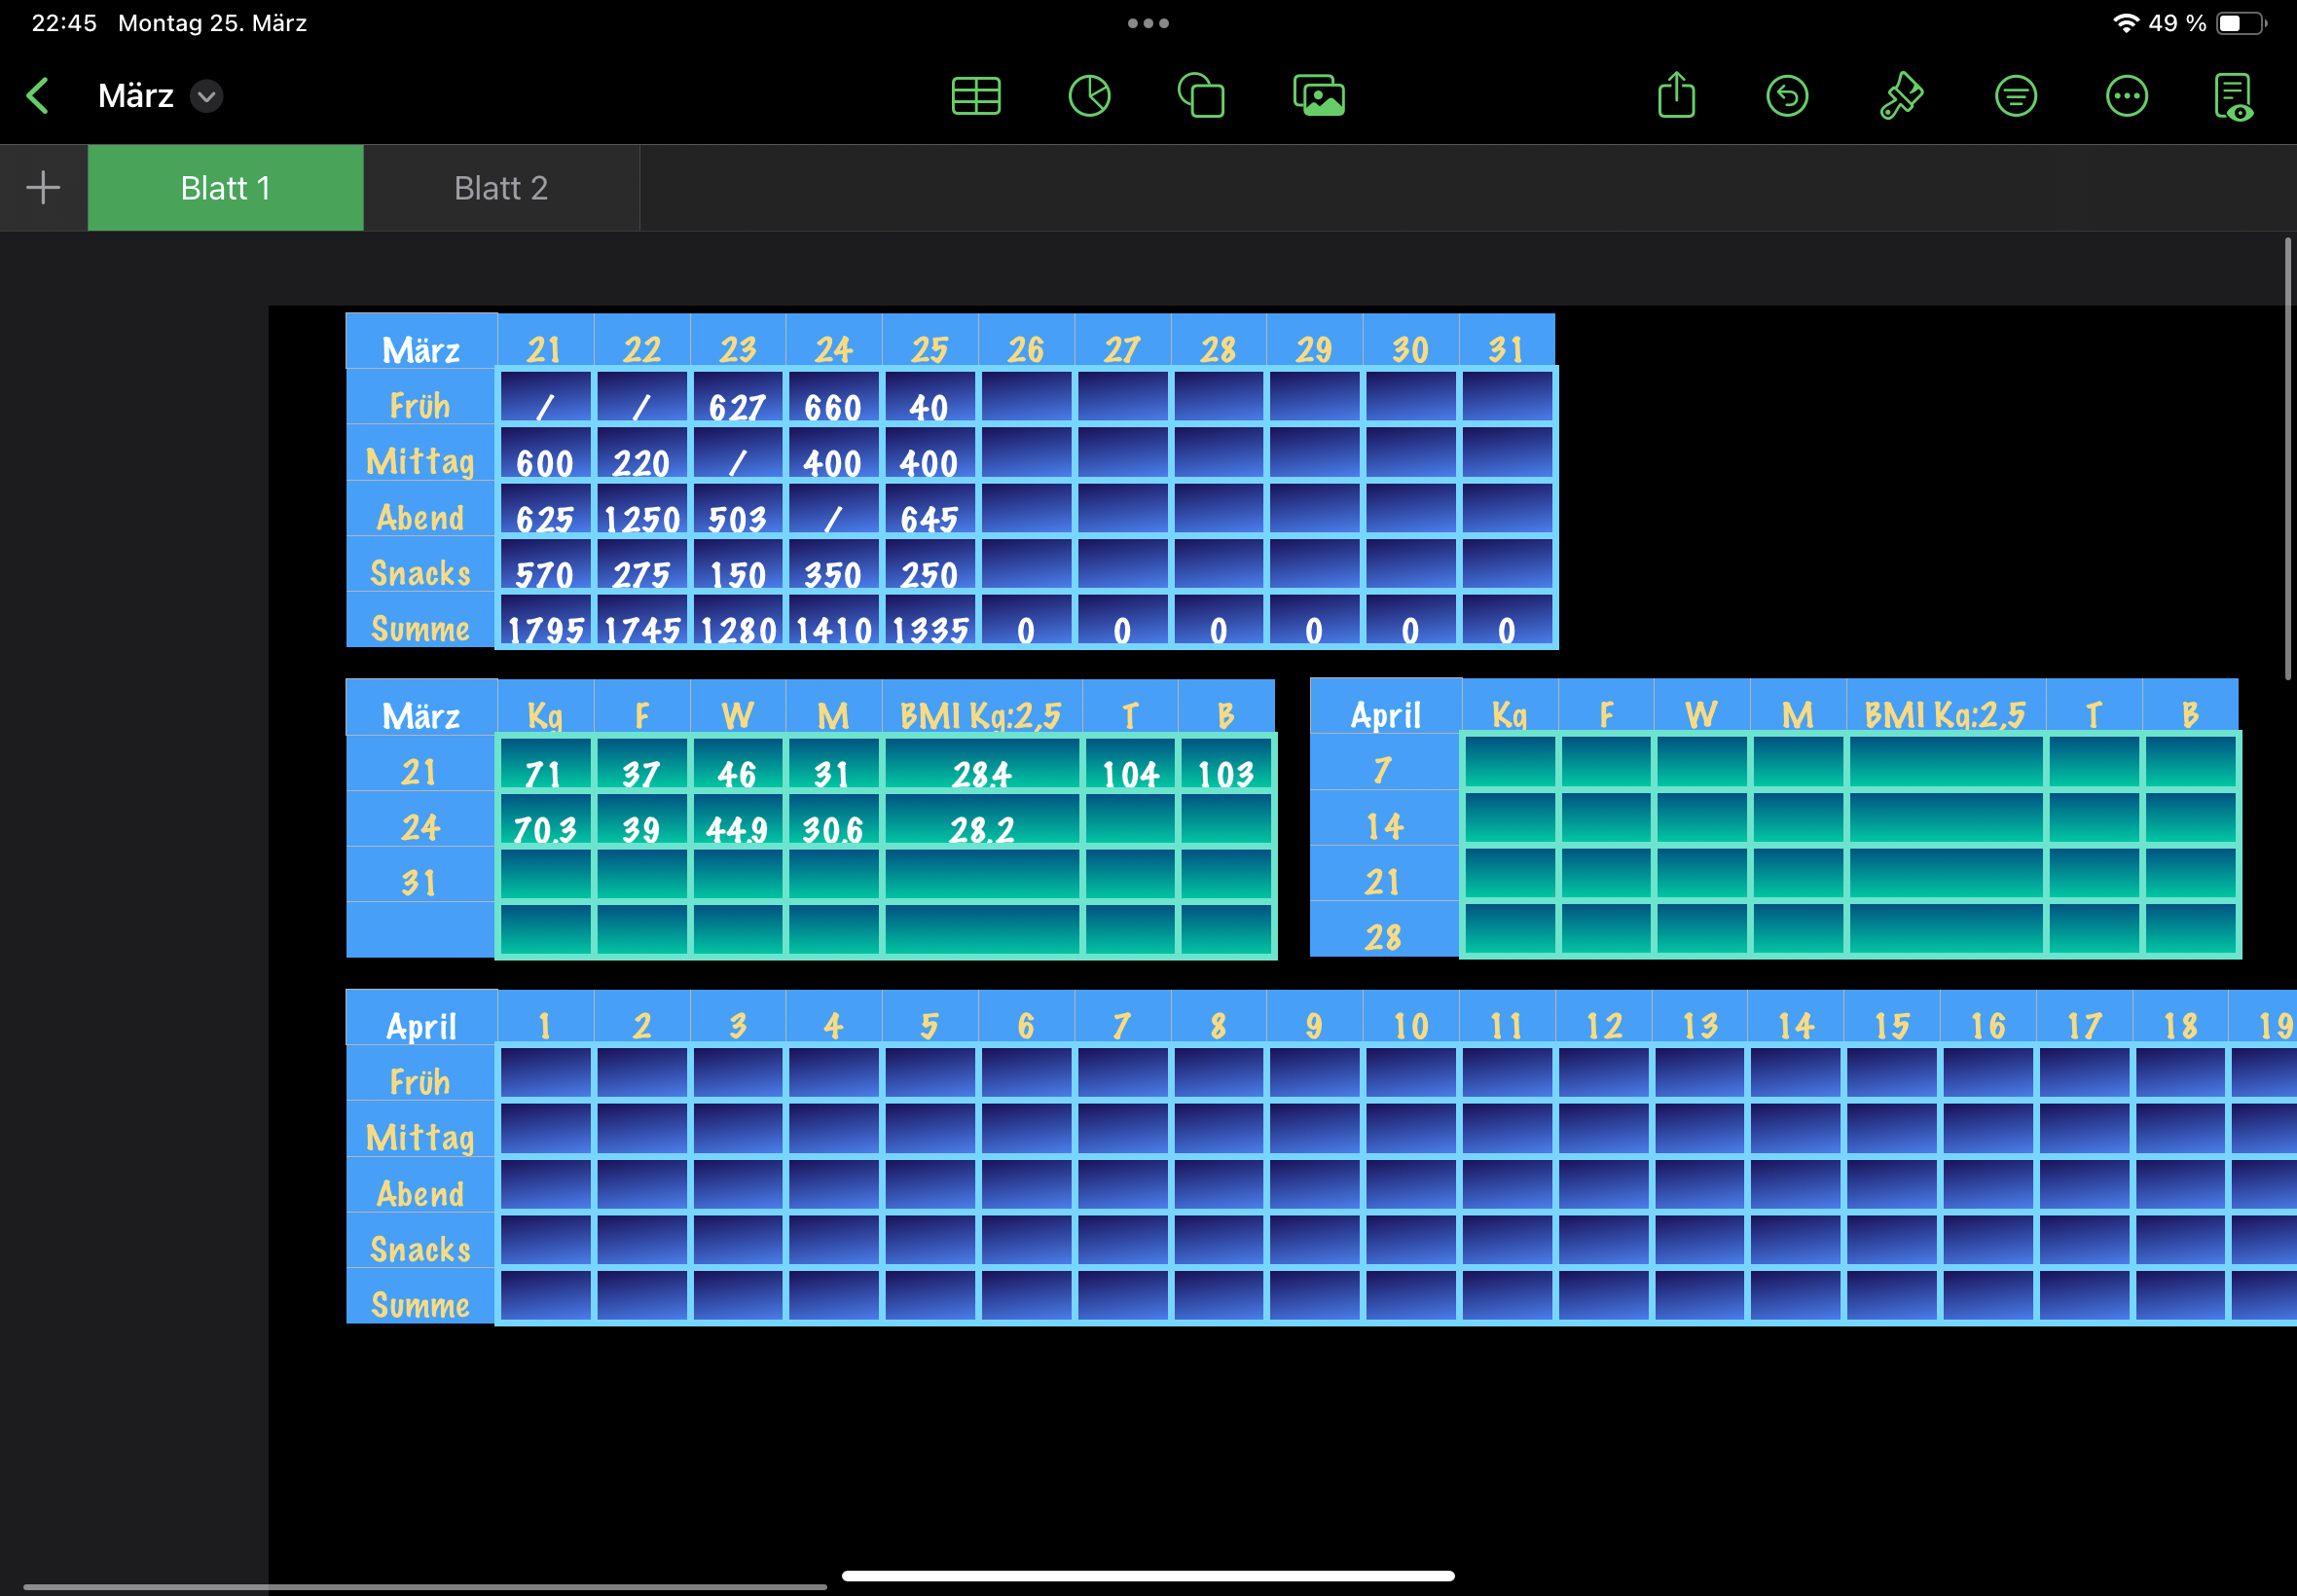The image size is (2297, 1596).
Task: Add a new sheet with plus button
Action: pyautogui.click(x=43, y=187)
